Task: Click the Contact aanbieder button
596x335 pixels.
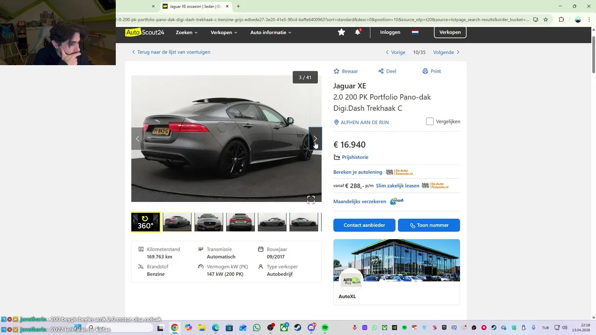Action: 364,225
